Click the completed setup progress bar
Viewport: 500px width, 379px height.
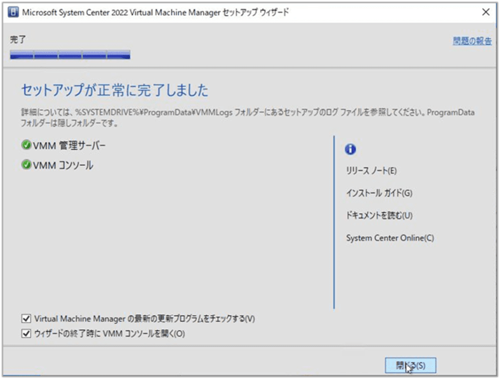pyautogui.click(x=70, y=55)
